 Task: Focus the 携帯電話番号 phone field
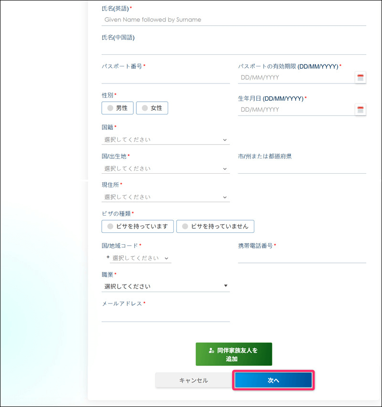302,258
